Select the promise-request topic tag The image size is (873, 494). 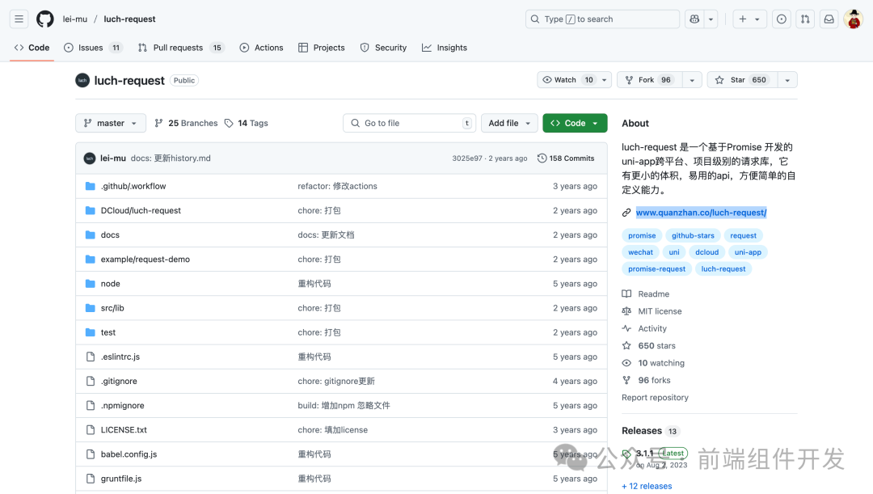tap(657, 269)
